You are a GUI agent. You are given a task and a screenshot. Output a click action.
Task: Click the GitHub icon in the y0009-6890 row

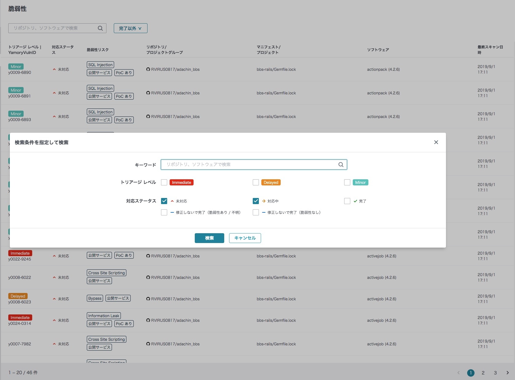(x=148, y=70)
